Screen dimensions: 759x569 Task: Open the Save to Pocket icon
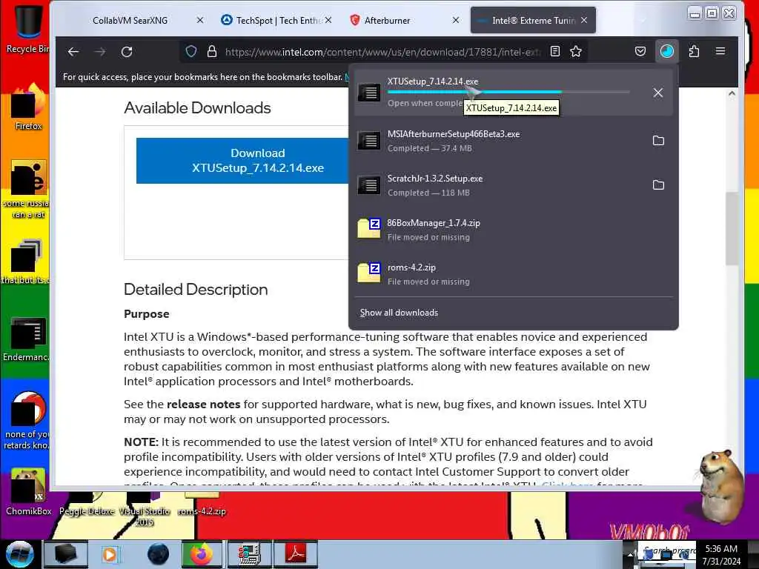click(x=640, y=51)
